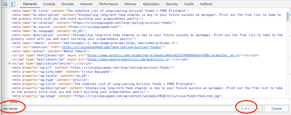Screen dimensions: 291x115
Task: Open the Console tab
Action: tap(49, 4)
